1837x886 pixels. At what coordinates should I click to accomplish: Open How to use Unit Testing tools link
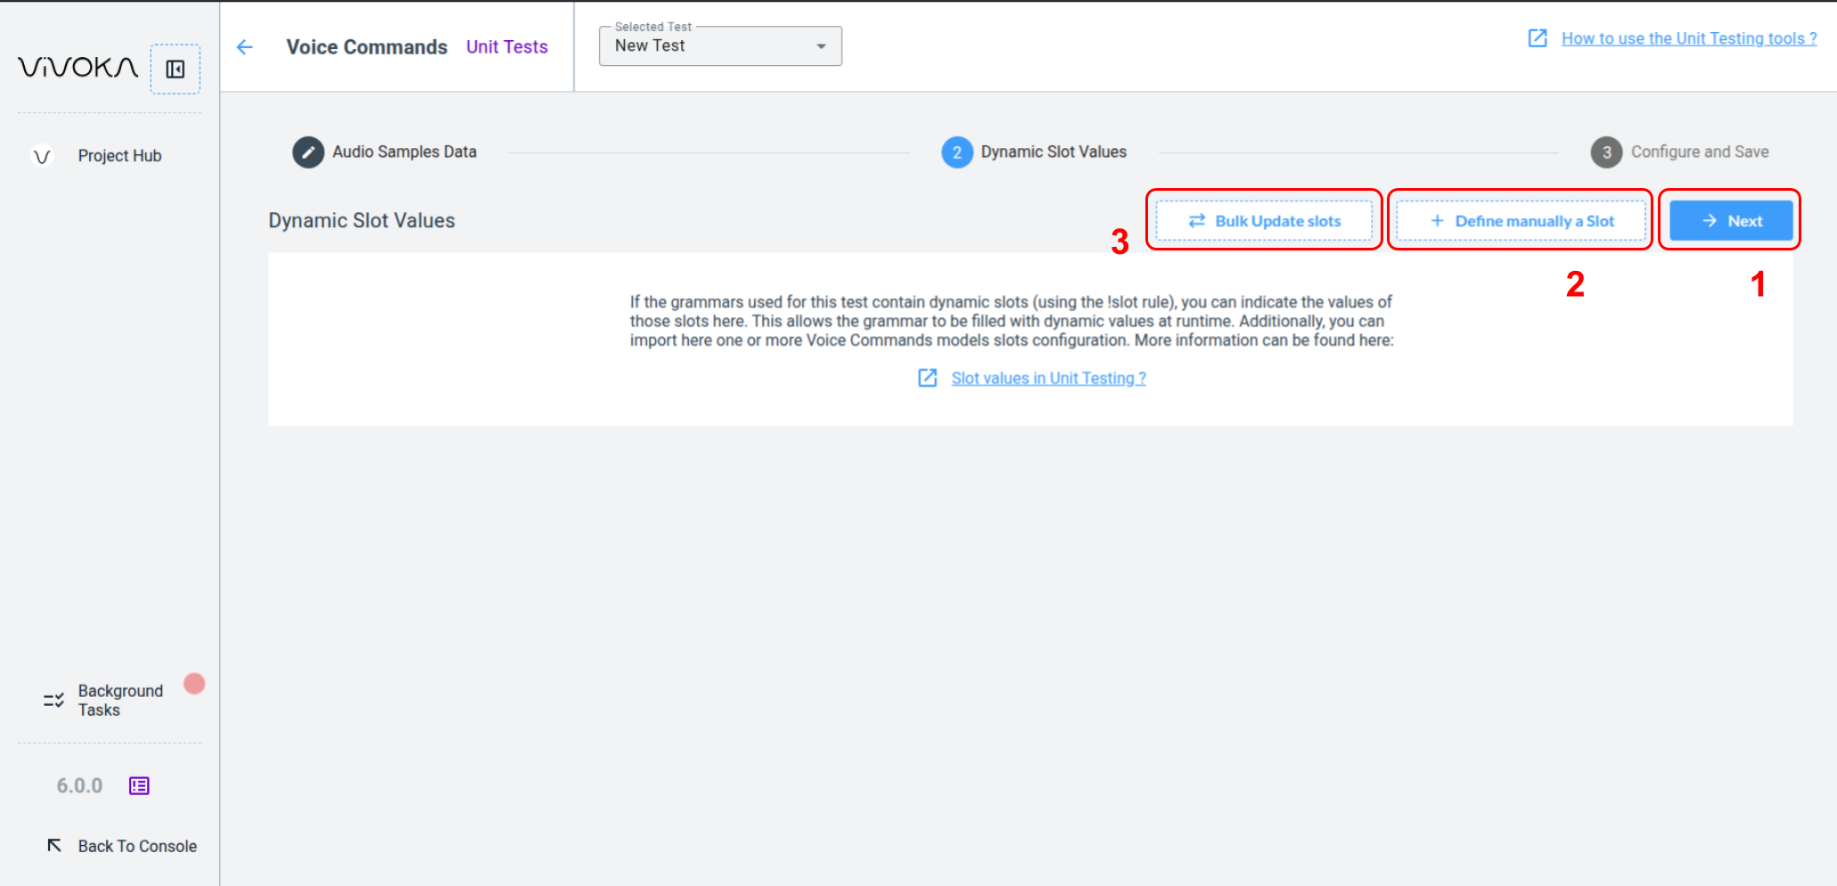1688,38
